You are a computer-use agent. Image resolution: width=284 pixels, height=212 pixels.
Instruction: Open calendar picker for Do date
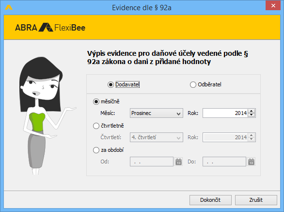point(251,162)
